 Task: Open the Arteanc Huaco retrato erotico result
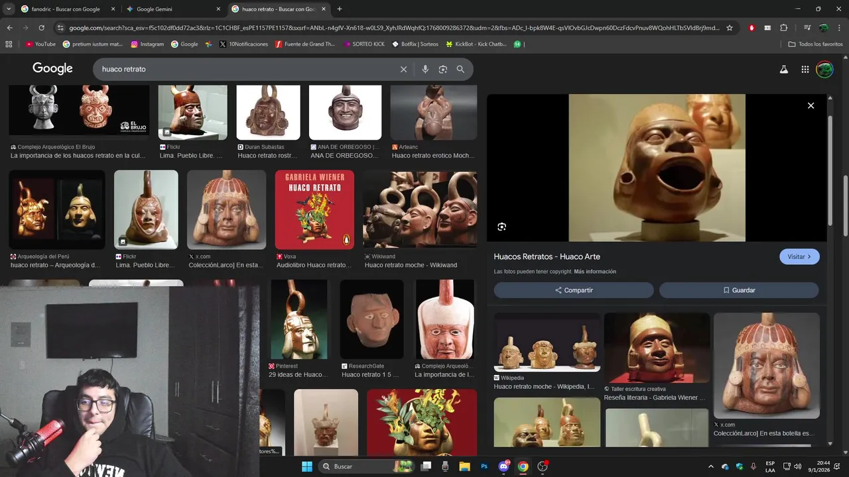[x=434, y=113]
